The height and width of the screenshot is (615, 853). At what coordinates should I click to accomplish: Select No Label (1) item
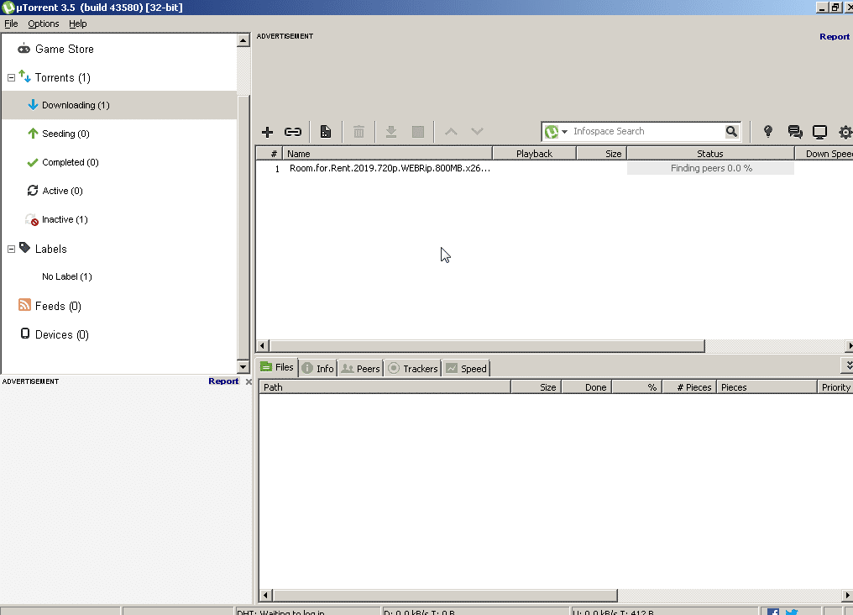click(67, 276)
